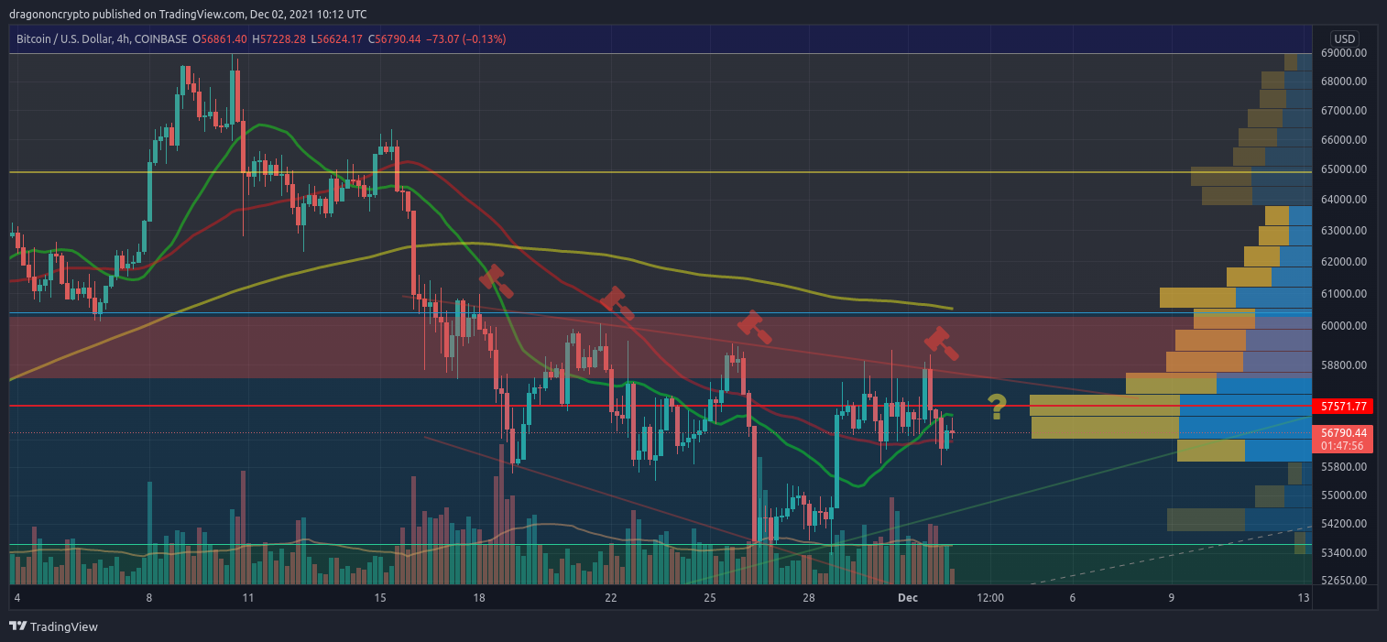Click the 13 date label on the time axis
This screenshot has width=1387, height=642.
click(x=1304, y=598)
